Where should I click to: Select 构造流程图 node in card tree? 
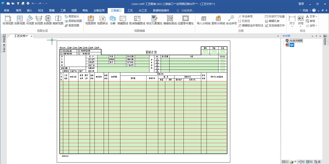pyautogui.click(x=296, y=41)
